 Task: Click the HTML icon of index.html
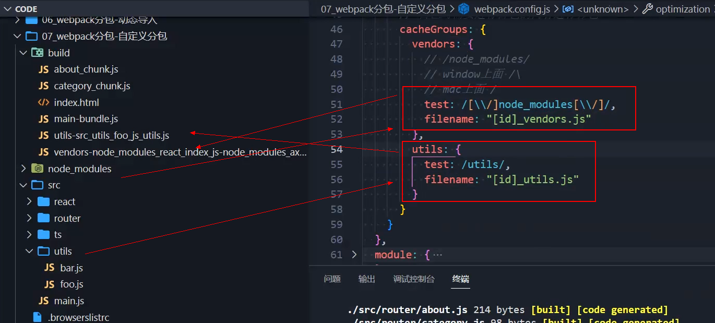pos(44,102)
